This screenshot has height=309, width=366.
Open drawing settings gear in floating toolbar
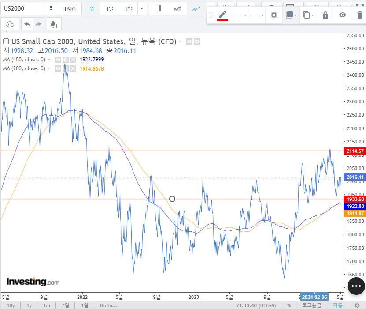pos(274,15)
